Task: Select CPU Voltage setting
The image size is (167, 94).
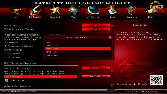Action: point(11,42)
